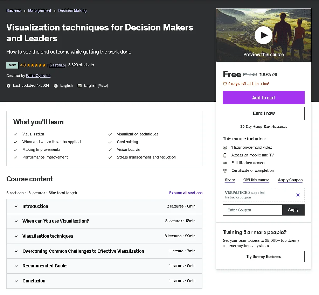The width and height of the screenshot is (319, 295).
Task: Play the course preview video
Action: click(x=263, y=35)
